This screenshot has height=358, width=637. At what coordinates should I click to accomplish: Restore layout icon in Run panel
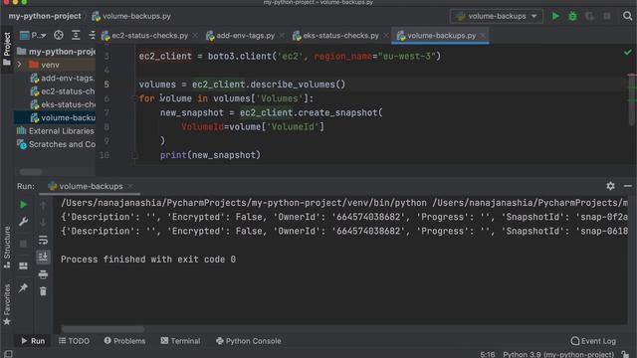[23, 266]
